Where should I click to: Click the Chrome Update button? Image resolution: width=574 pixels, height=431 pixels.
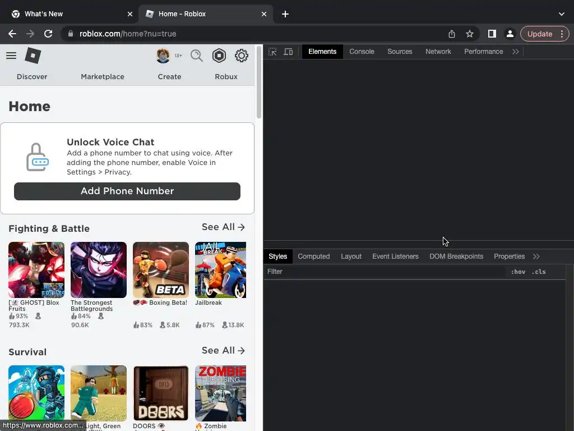(x=540, y=34)
